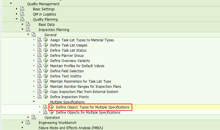Expand the Operation node

click(x=28, y=118)
